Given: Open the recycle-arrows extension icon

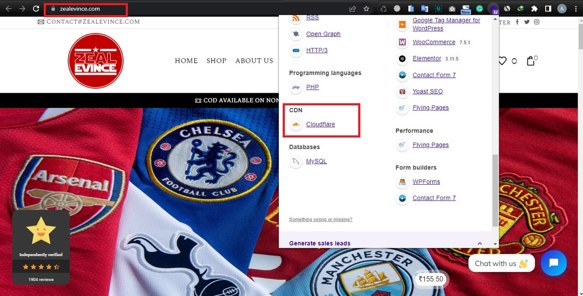Looking at the screenshot, I should (x=384, y=9).
